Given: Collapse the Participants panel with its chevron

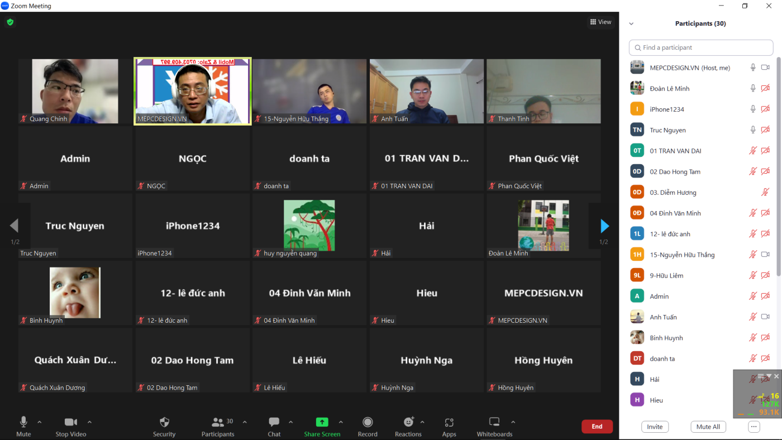Looking at the screenshot, I should (x=631, y=23).
